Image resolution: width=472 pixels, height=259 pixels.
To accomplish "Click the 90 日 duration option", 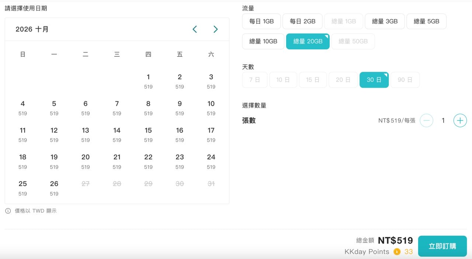I will (405, 80).
